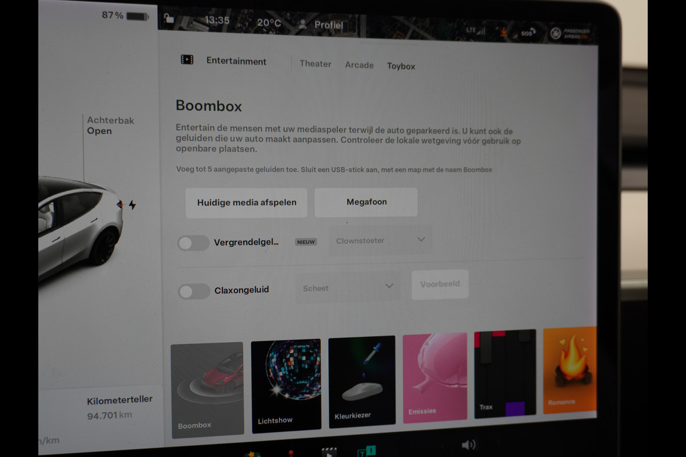Viewport: 686px width, 457px height.
Task: Tap the orange software download icon
Action: [503, 31]
